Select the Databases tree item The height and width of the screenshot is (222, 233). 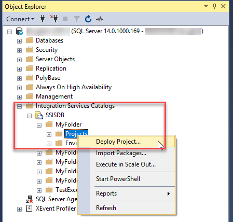pos(49,40)
